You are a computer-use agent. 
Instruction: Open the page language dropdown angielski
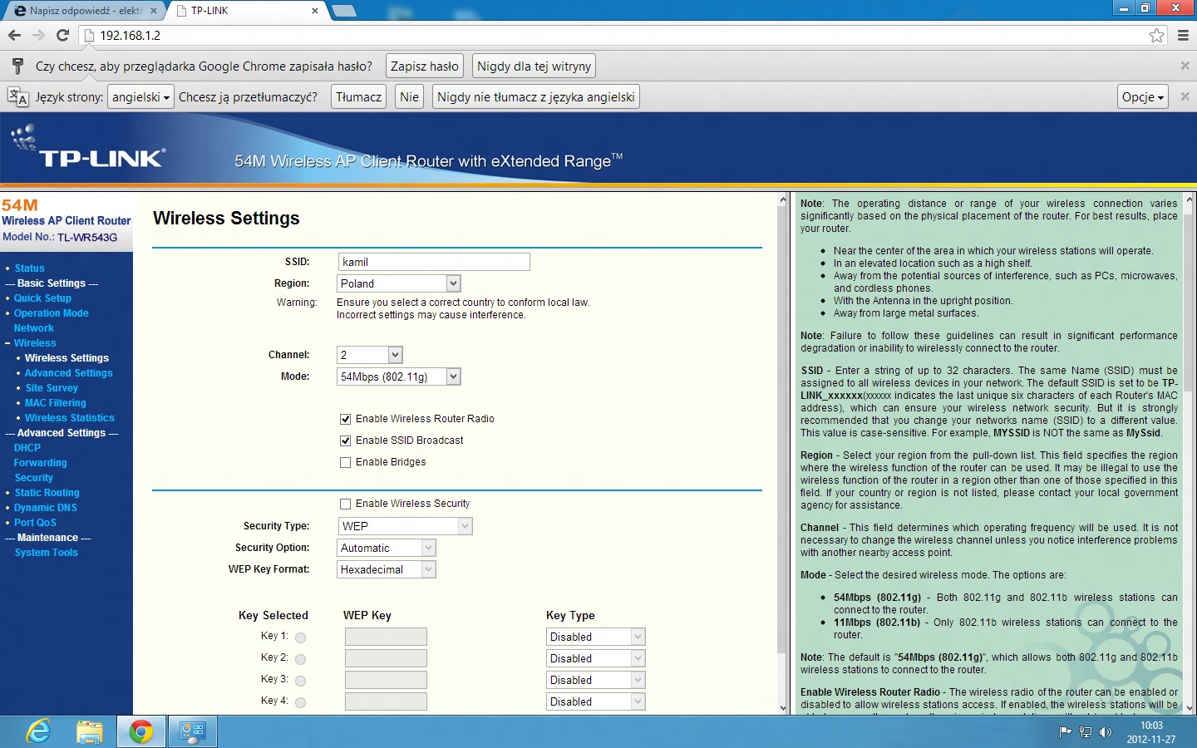click(140, 97)
